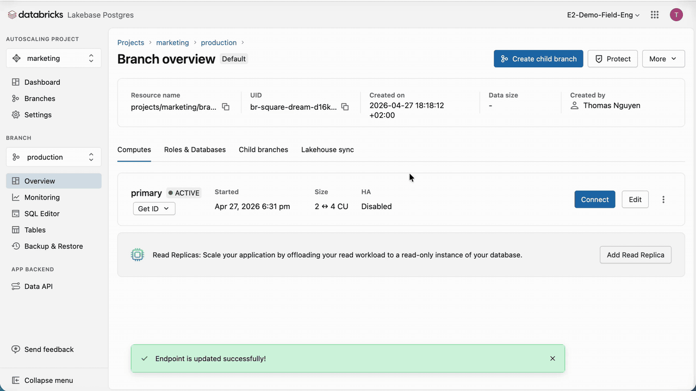Open the apps grid icon
Screen dimensions: 696x391
(655, 15)
